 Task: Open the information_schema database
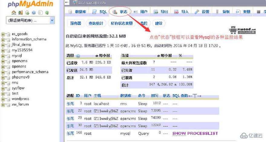[x=29, y=39]
